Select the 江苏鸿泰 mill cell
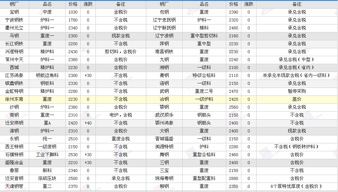The image size is (338, 192). pos(14,75)
